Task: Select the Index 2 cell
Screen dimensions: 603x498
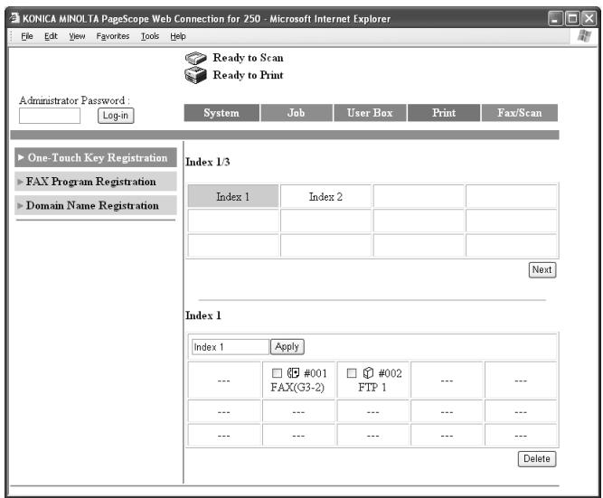Action: pos(325,196)
